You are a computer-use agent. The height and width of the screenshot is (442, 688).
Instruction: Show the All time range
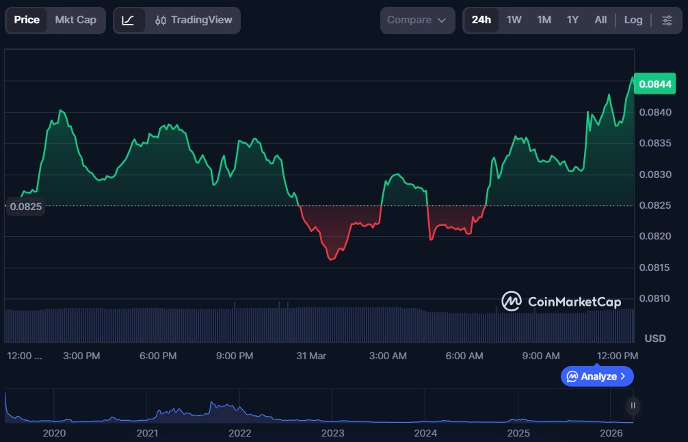600,20
